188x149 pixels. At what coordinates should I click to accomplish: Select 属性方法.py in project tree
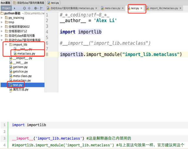(x=19, y=89)
